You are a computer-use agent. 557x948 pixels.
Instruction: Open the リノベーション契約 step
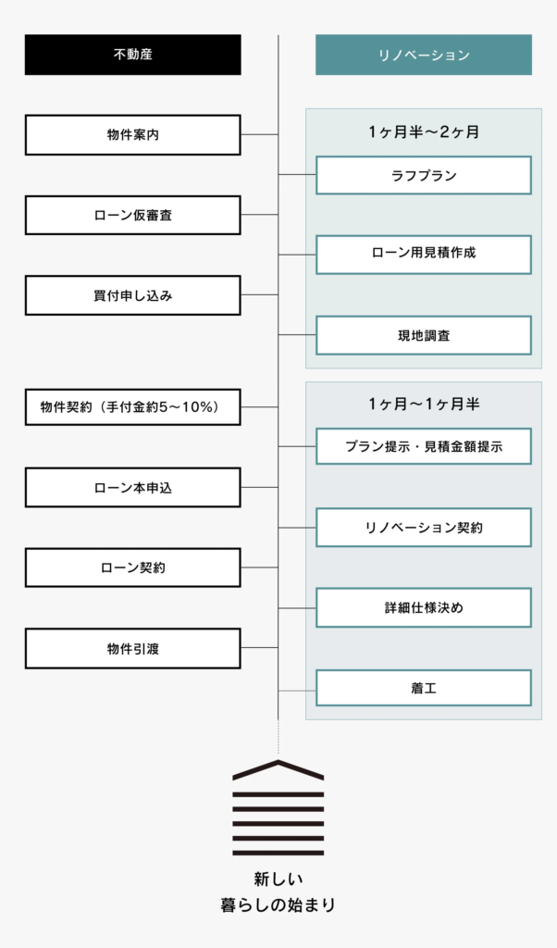424,527
